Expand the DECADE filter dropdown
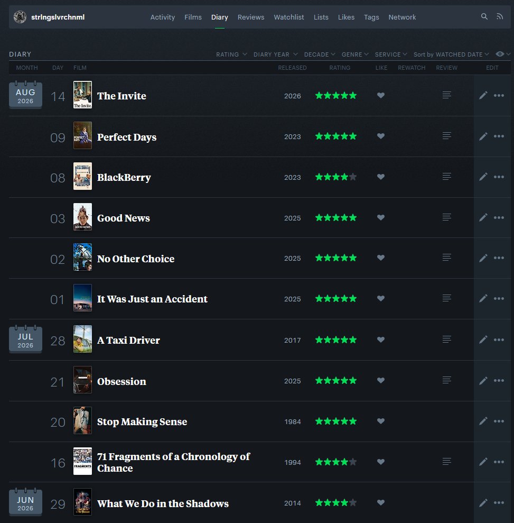Image resolution: width=514 pixels, height=523 pixels. (x=320, y=54)
